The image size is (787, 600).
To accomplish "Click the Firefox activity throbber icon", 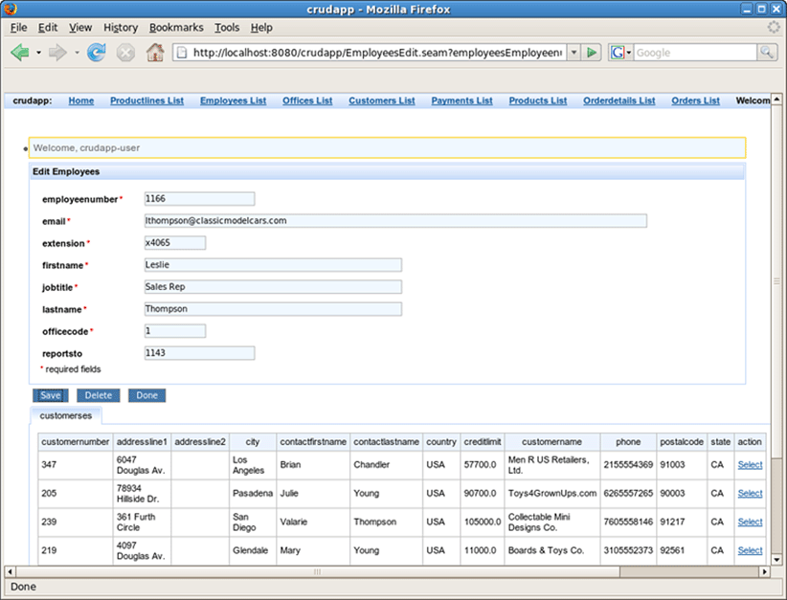I will pos(774,28).
